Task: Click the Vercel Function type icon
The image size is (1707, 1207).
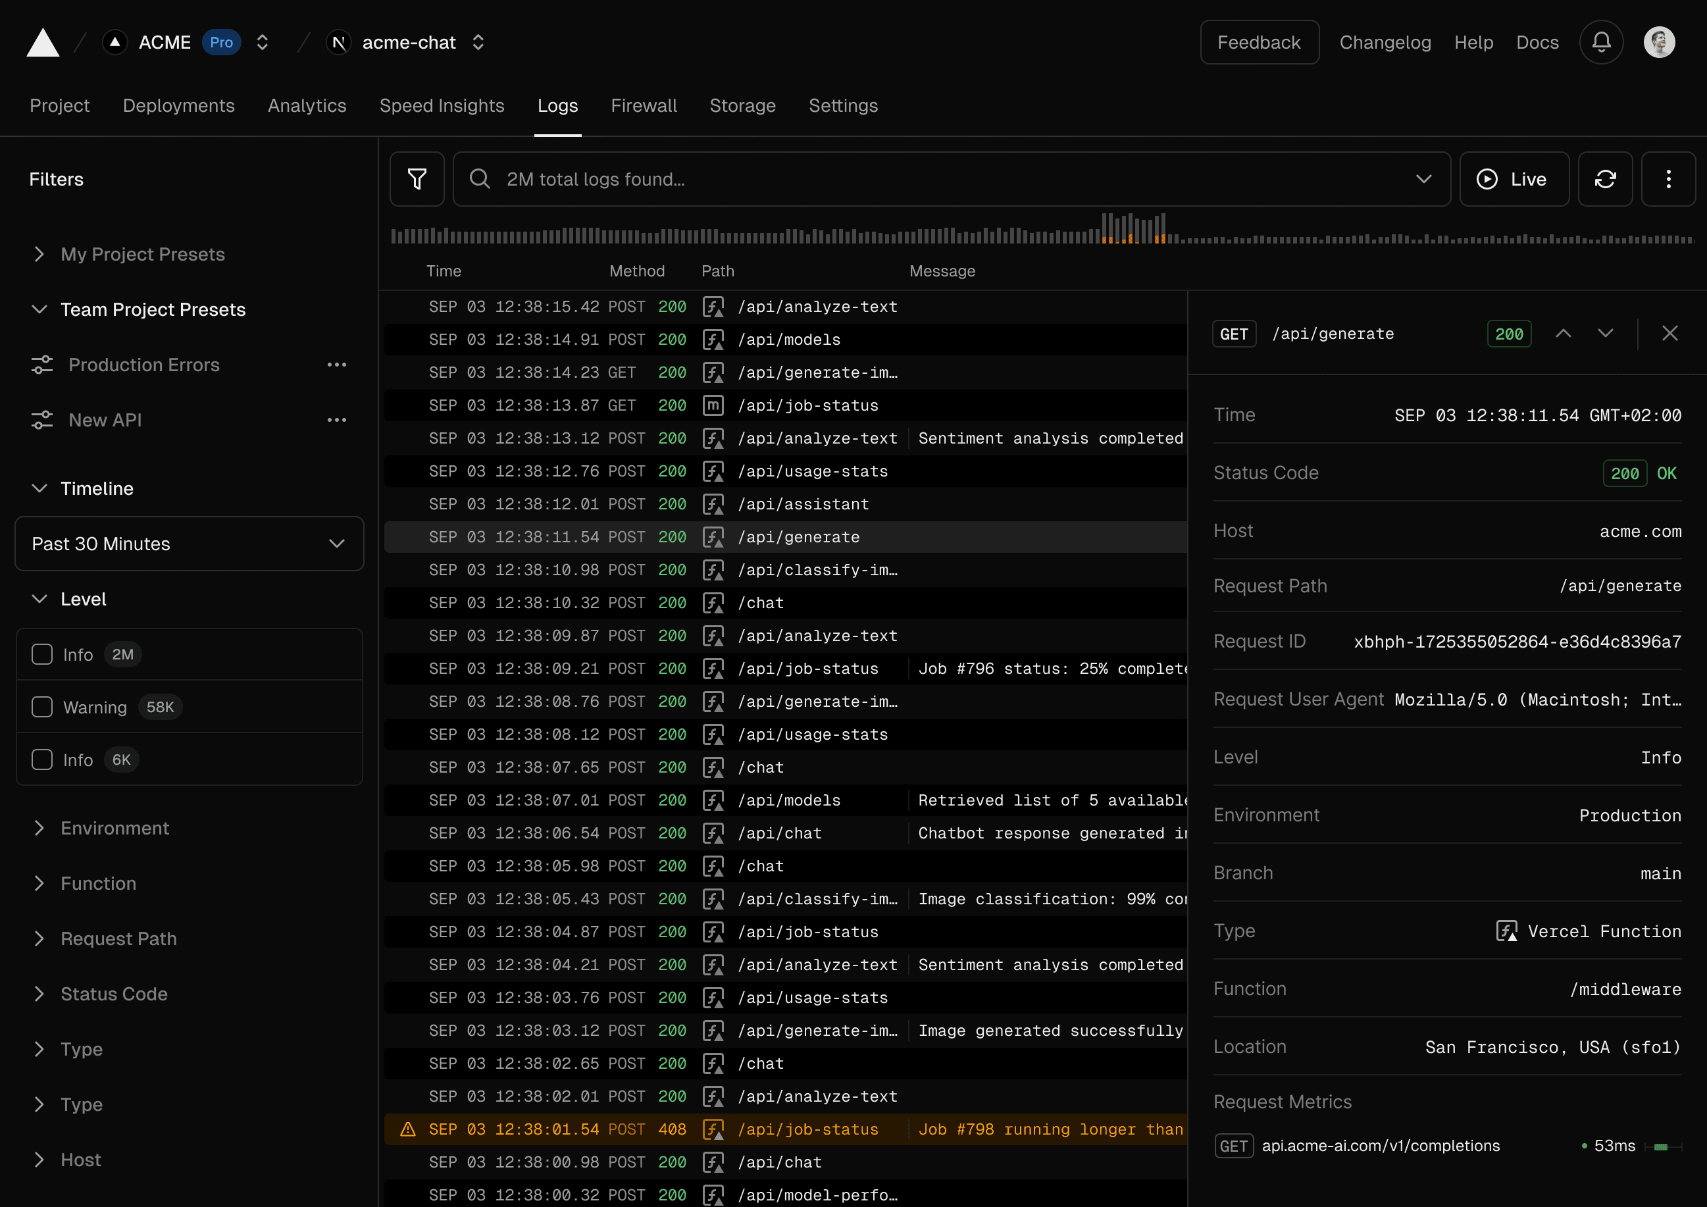Action: (1504, 930)
